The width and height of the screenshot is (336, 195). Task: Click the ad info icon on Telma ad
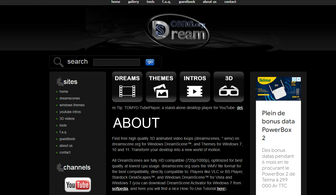pos(294,80)
